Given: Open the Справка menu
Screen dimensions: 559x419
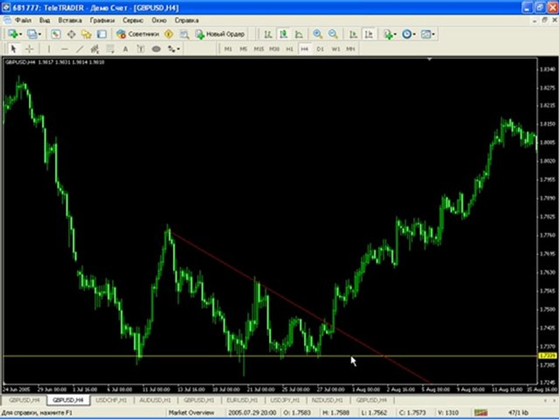Looking at the screenshot, I should tap(186, 20).
